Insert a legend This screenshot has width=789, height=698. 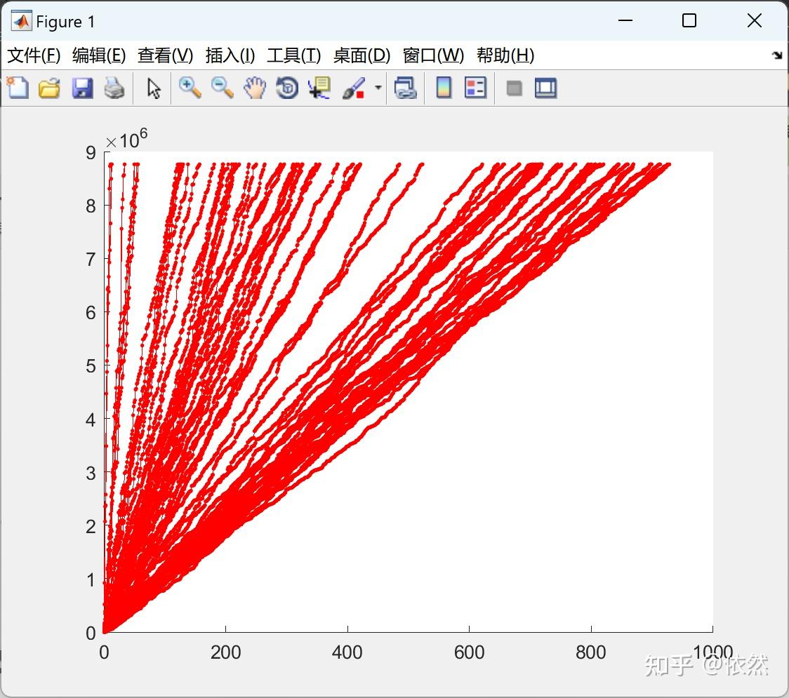click(476, 88)
